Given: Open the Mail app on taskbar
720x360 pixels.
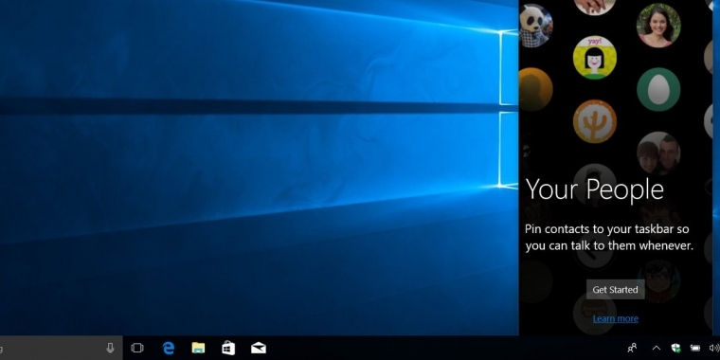Looking at the screenshot, I should [259, 348].
